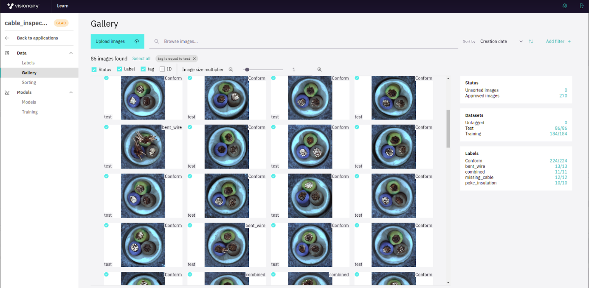Click the '86 images found' text
This screenshot has height=288, width=589.
(109, 59)
